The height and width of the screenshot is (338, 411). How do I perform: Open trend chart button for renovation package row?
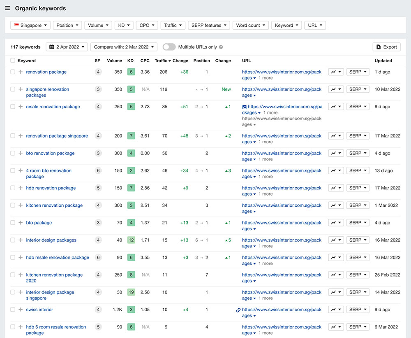(335, 72)
